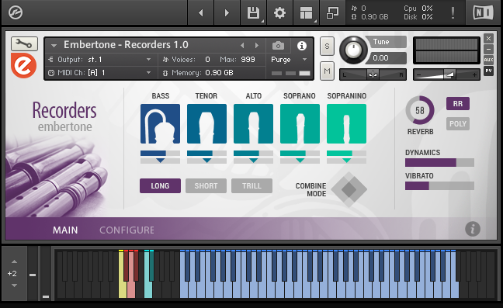Go to the previous preset with the left arrow
This screenshot has height=308, width=503.
[201, 13]
